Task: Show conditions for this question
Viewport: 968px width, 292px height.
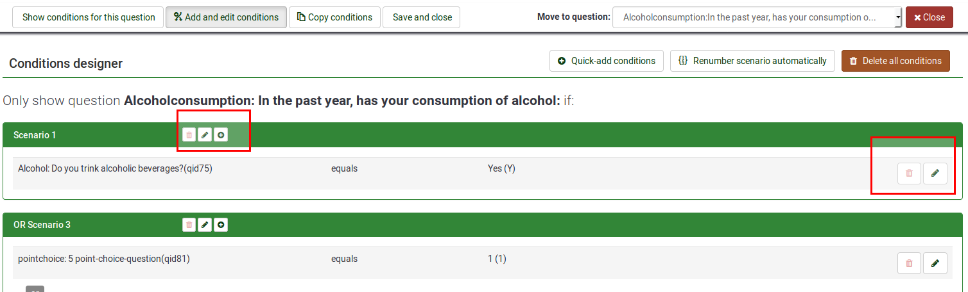Action: click(89, 17)
